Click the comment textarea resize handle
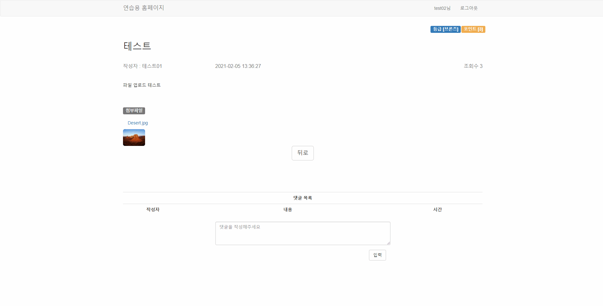603x306 pixels. [388, 243]
